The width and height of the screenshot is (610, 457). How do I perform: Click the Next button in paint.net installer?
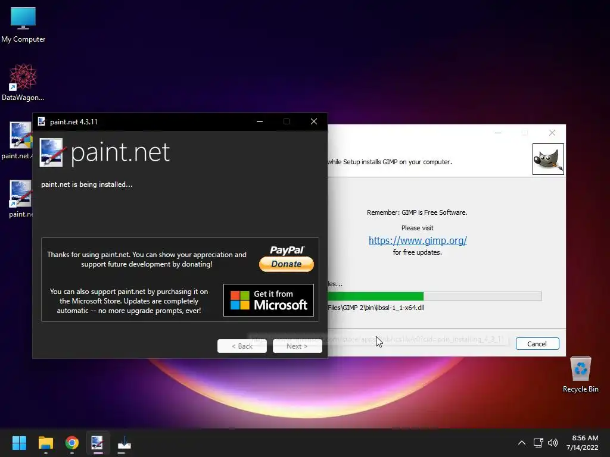coord(297,346)
